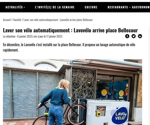Click the bike's orange-rimmed rear wheel
Image resolution: width=150 pixels, height=125 pixels.
[x=76, y=114]
